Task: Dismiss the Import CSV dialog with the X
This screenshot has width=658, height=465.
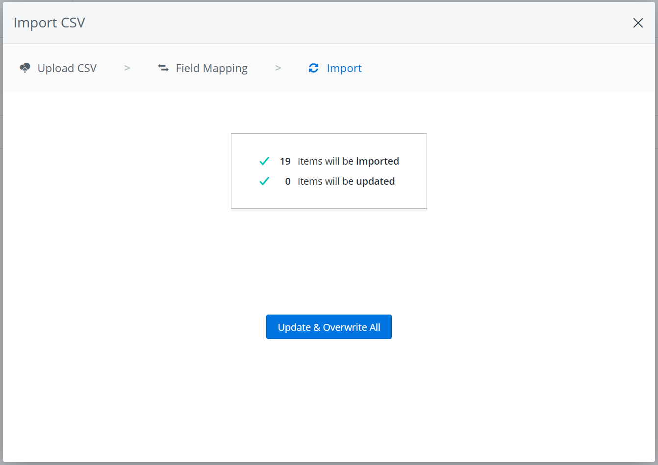Action: pos(638,23)
